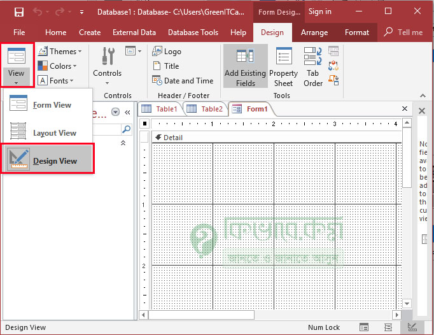Click Show all tables icon in Field List
The width and height of the screenshot is (434, 335).
tap(424, 239)
